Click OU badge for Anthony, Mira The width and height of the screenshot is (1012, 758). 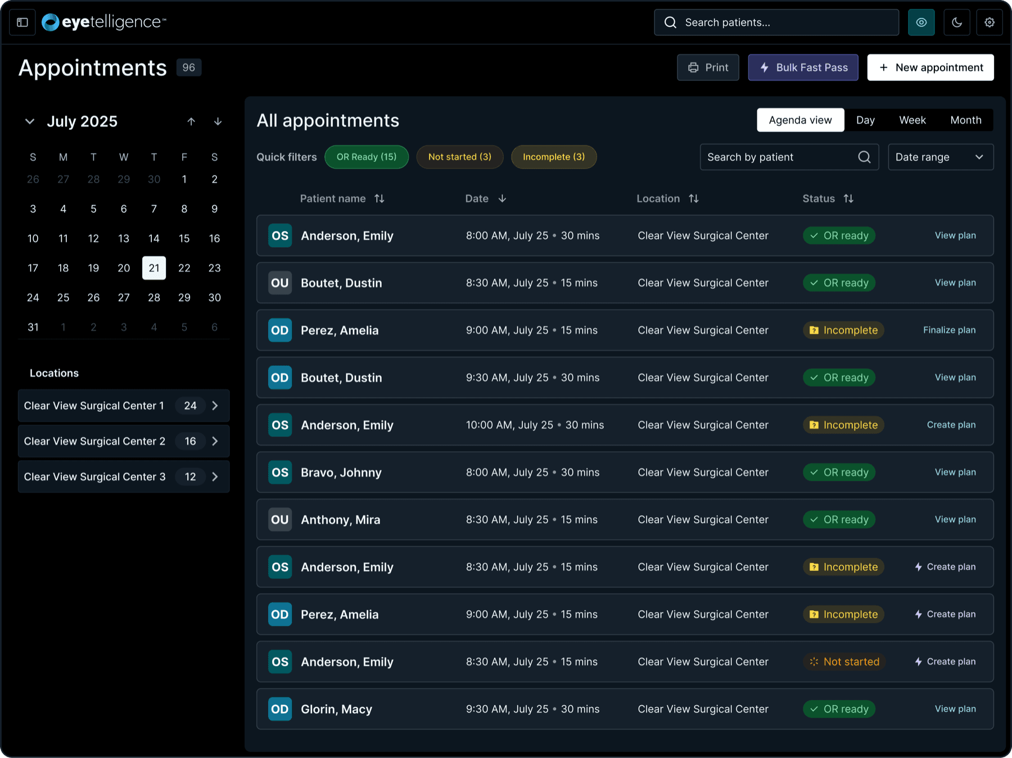(280, 520)
